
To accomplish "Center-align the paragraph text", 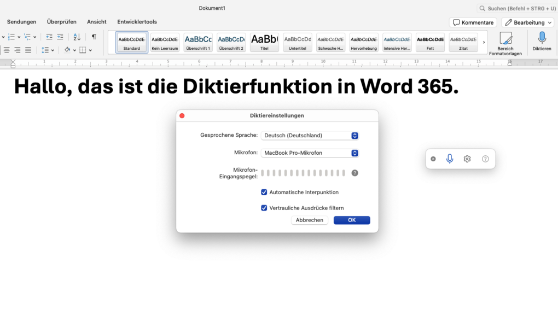I will 7,50.
